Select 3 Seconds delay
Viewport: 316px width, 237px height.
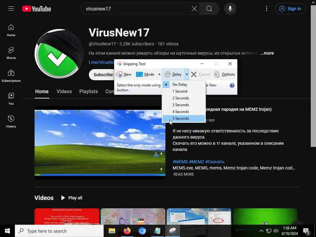pos(184,105)
